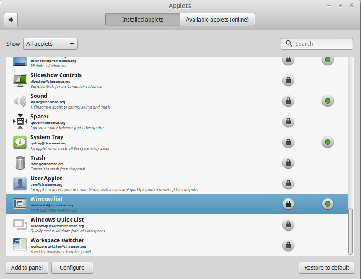Click "Control the trash from the panel" description
Screen dimensions: 361x279
coord(57,169)
